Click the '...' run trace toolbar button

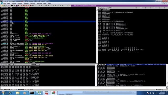click(65, 6)
